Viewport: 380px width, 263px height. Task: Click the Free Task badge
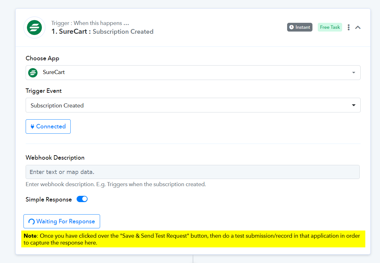click(x=330, y=27)
